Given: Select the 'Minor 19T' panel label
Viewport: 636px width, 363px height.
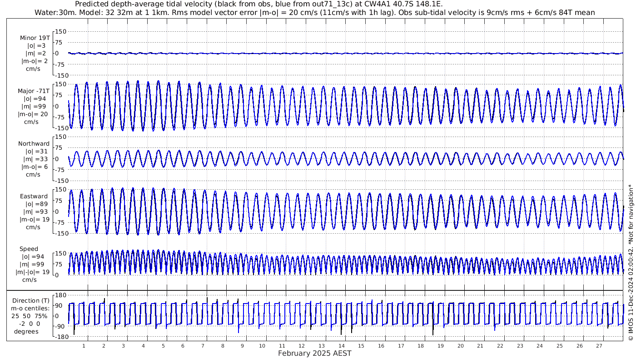Looking at the screenshot, I should point(35,38).
